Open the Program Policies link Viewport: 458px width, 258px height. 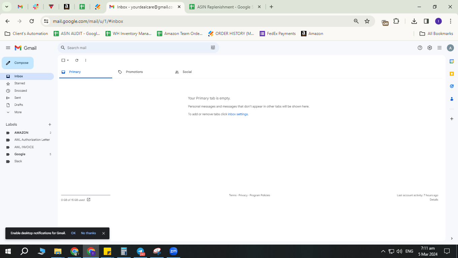[x=260, y=195]
